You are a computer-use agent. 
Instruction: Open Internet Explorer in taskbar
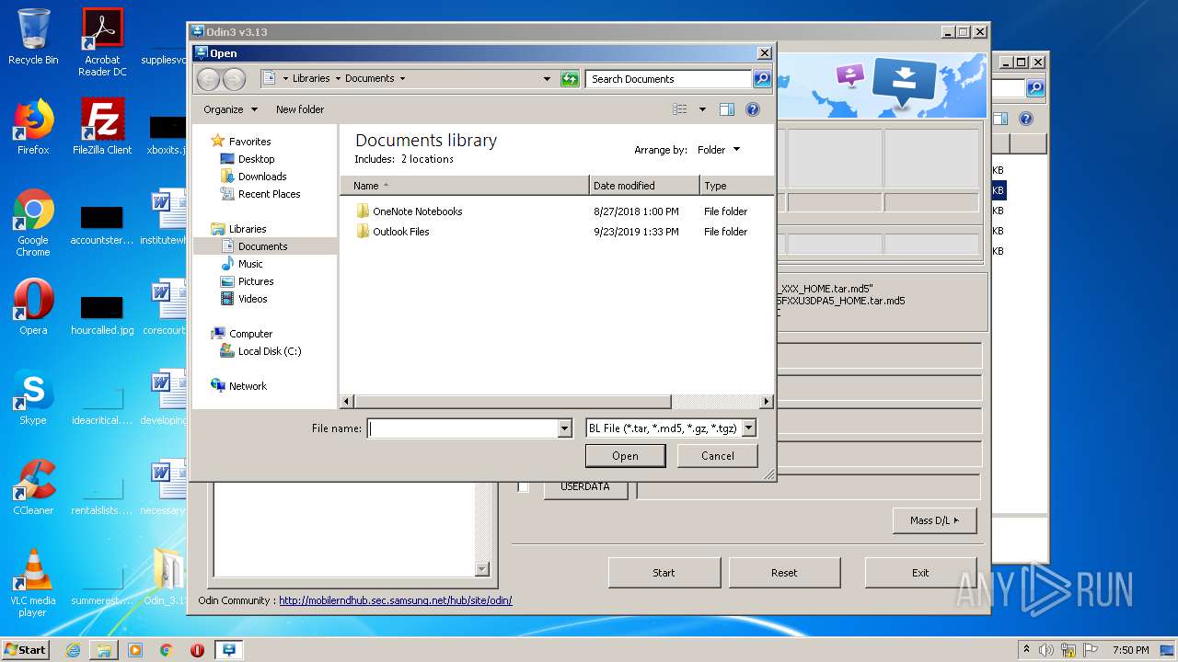click(x=73, y=650)
